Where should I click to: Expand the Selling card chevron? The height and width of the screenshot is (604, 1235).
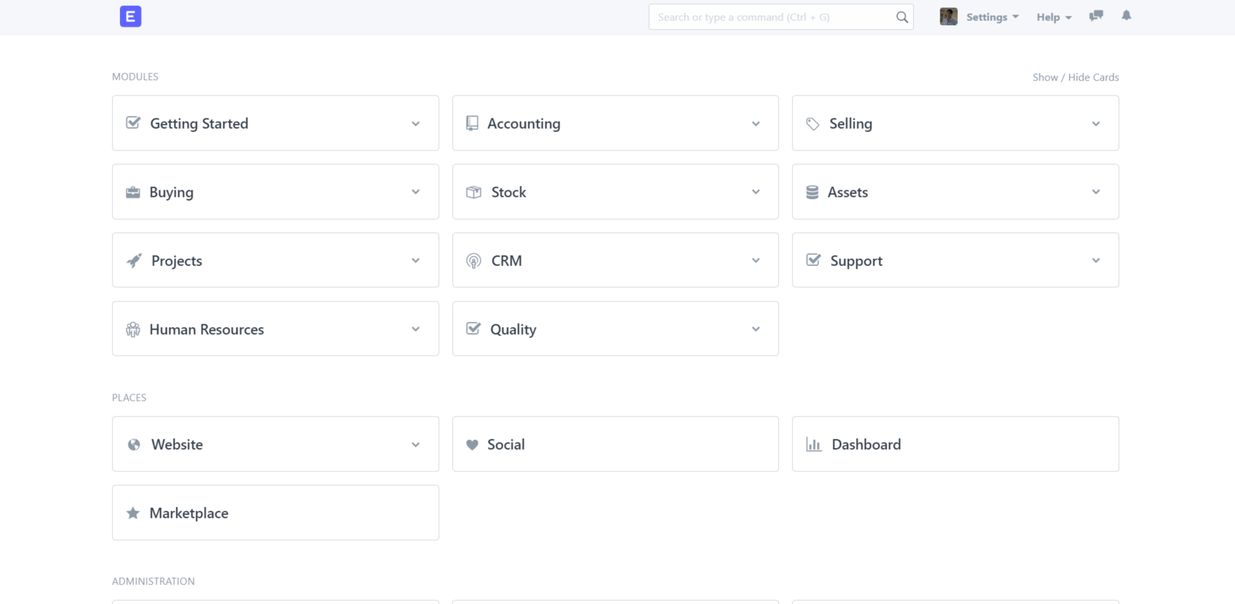(x=1096, y=124)
